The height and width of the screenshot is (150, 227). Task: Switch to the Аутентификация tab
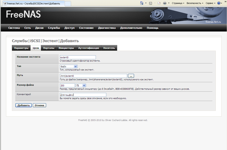click(x=89, y=48)
